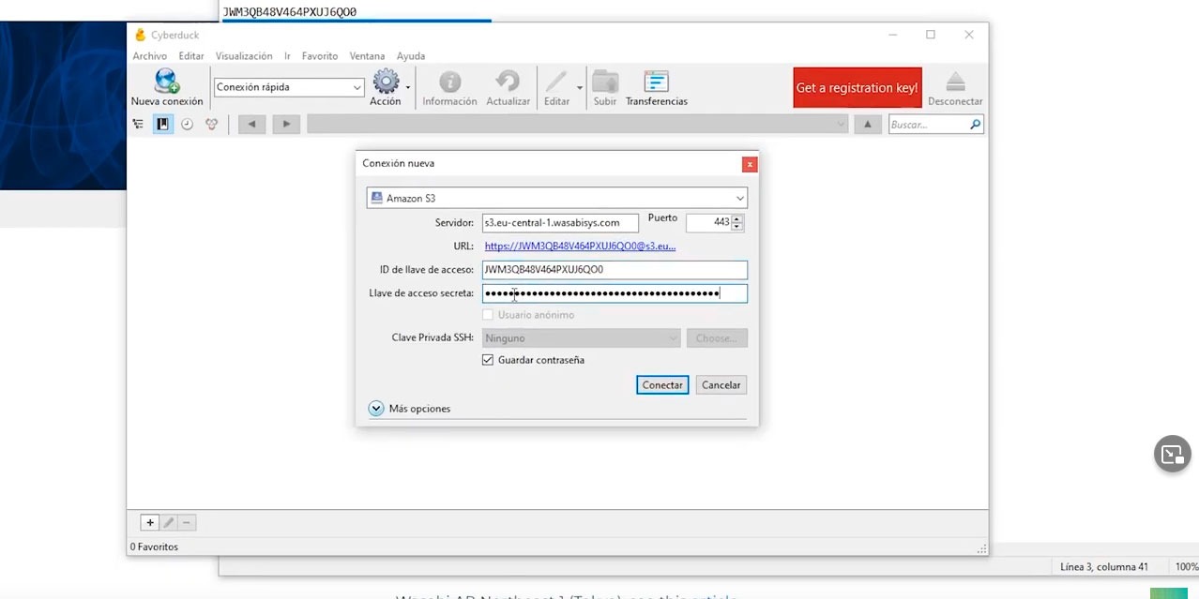The image size is (1199, 599).
Task: Toggle the Usuario anónimo checkbox
Action: pos(488,315)
